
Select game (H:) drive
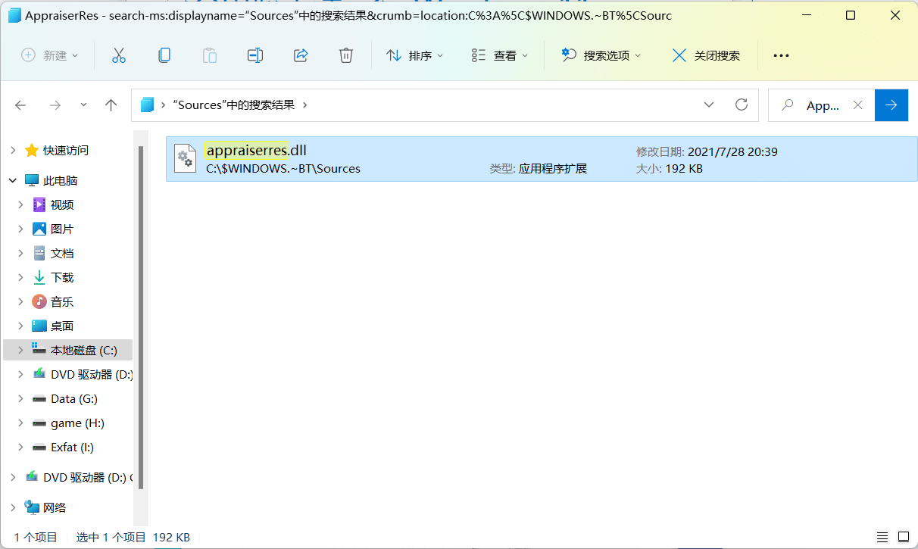77,423
